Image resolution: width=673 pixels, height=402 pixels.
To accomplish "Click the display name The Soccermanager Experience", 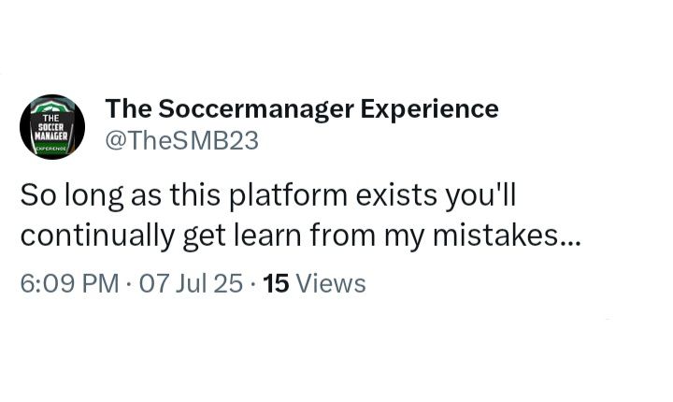I will (x=301, y=109).
